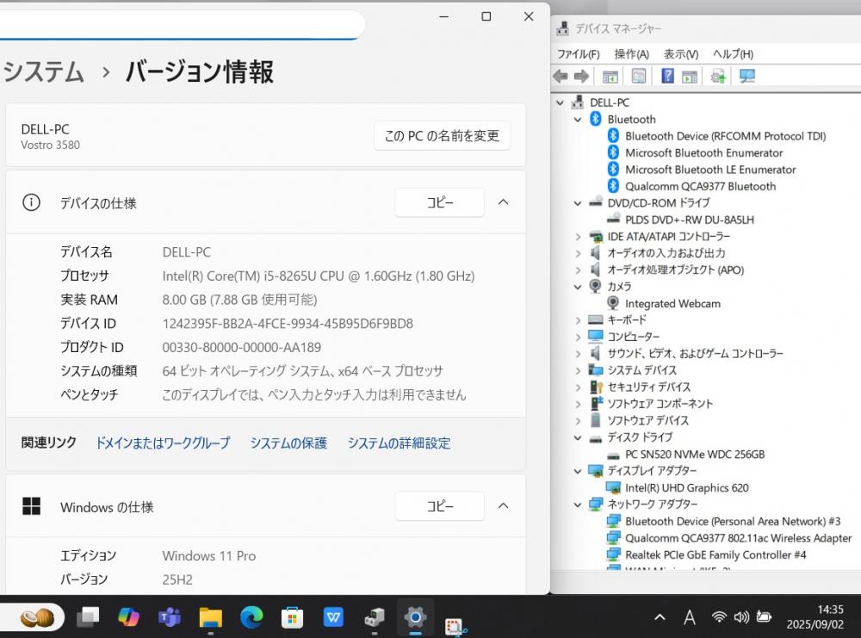The width and height of the screenshot is (861, 638).
Task: Select Microsoft Bluetooth LE Enumerator
Action: [x=710, y=170]
